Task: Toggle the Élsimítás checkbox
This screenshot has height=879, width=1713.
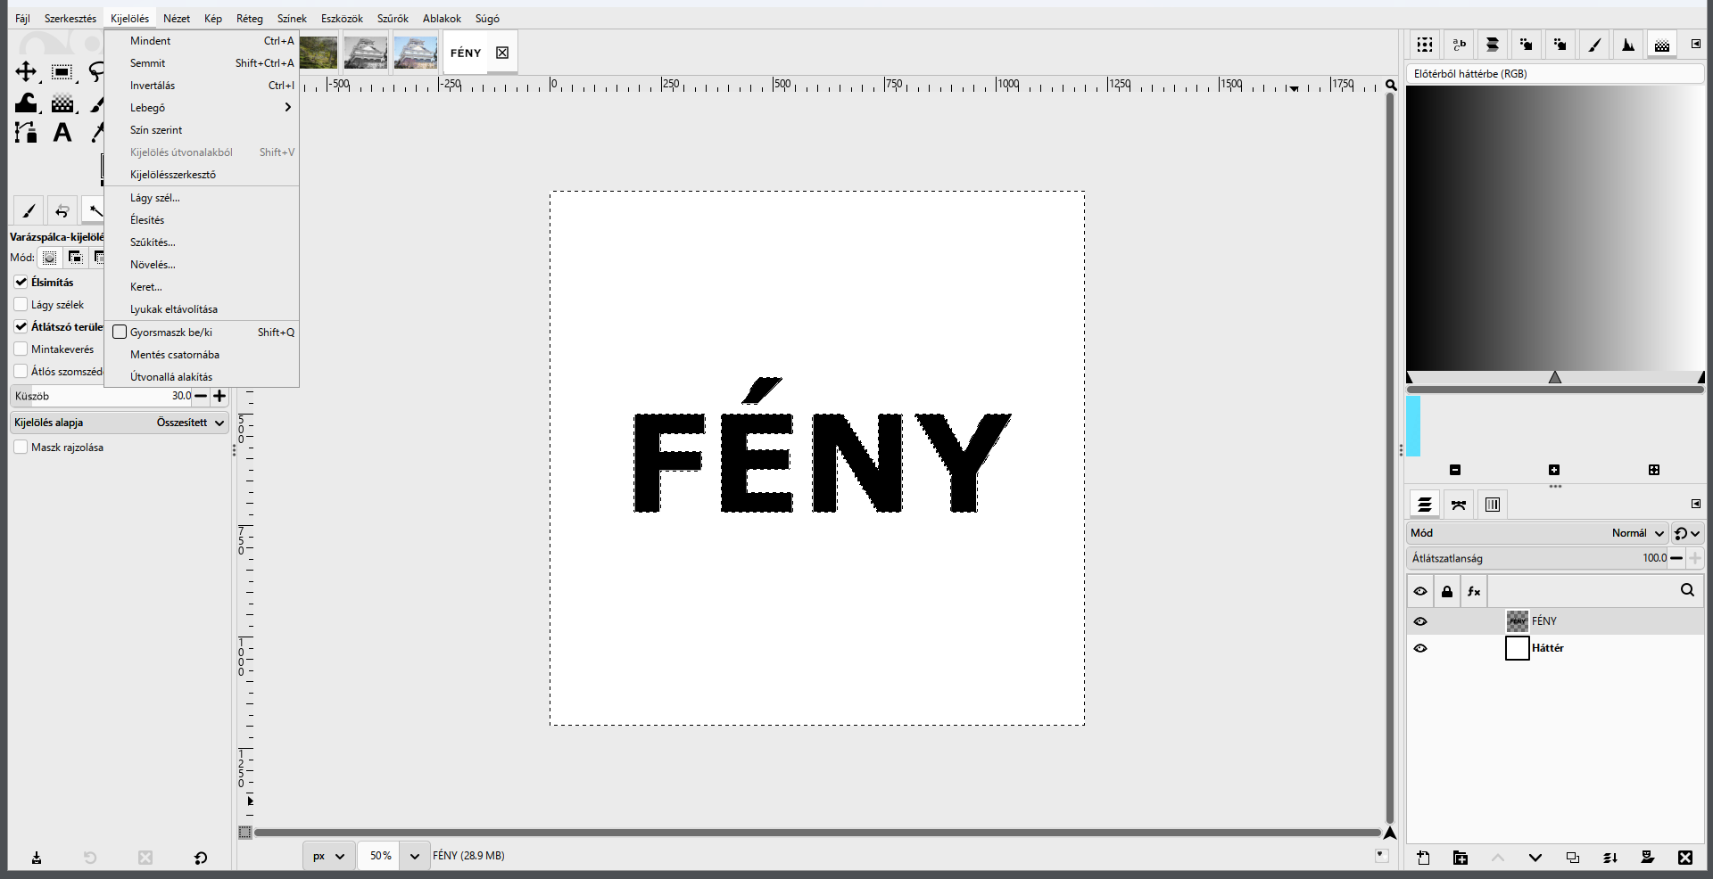Action: point(21,282)
